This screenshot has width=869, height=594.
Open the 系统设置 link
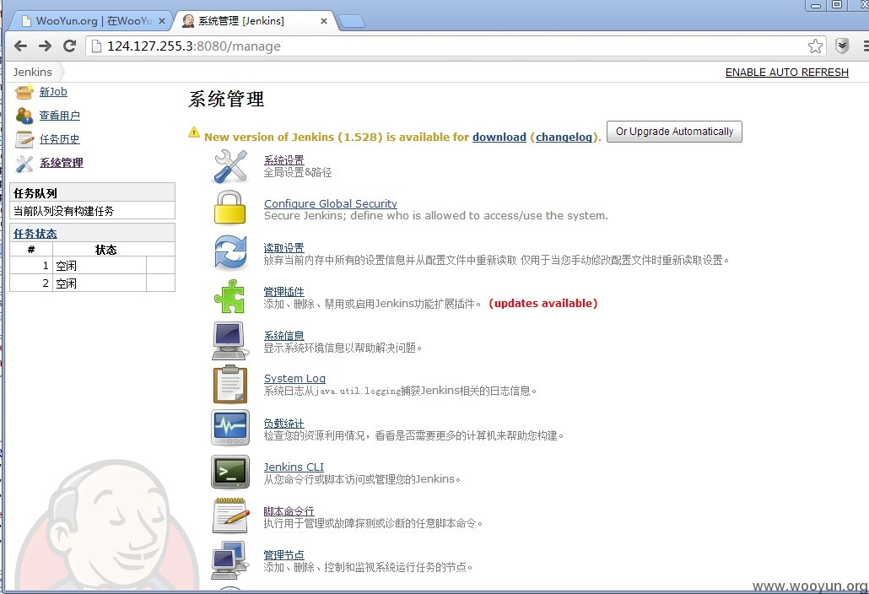point(283,160)
